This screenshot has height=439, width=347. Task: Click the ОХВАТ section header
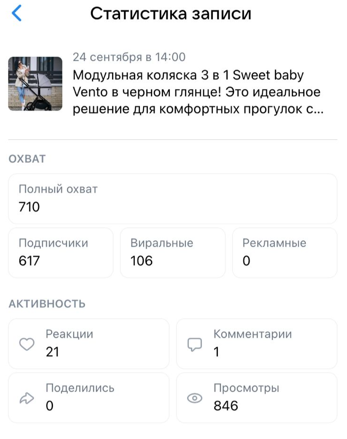point(27,159)
